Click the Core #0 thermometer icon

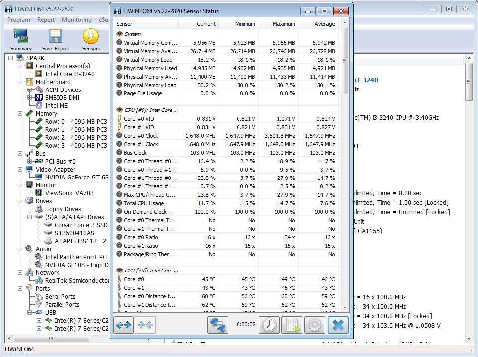pyautogui.click(x=119, y=279)
